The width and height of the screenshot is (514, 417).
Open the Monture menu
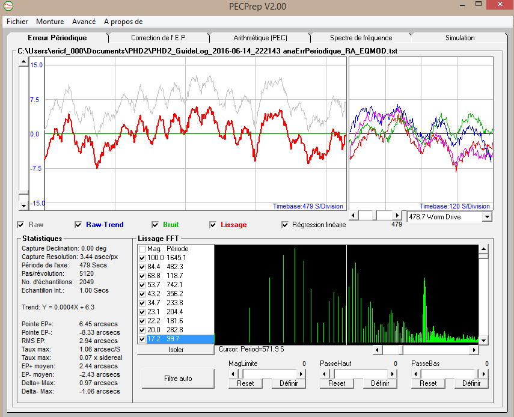[x=50, y=22]
